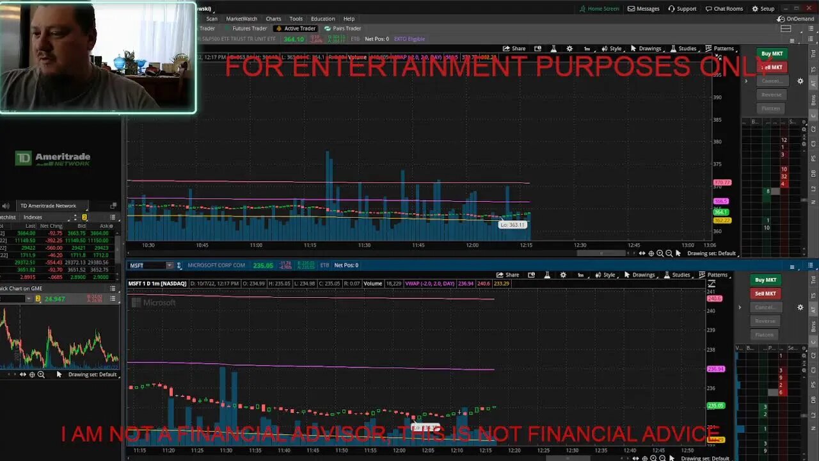Open Quick Chart on GME menu icon
Viewport: 819px width, 461px height.
113,289
